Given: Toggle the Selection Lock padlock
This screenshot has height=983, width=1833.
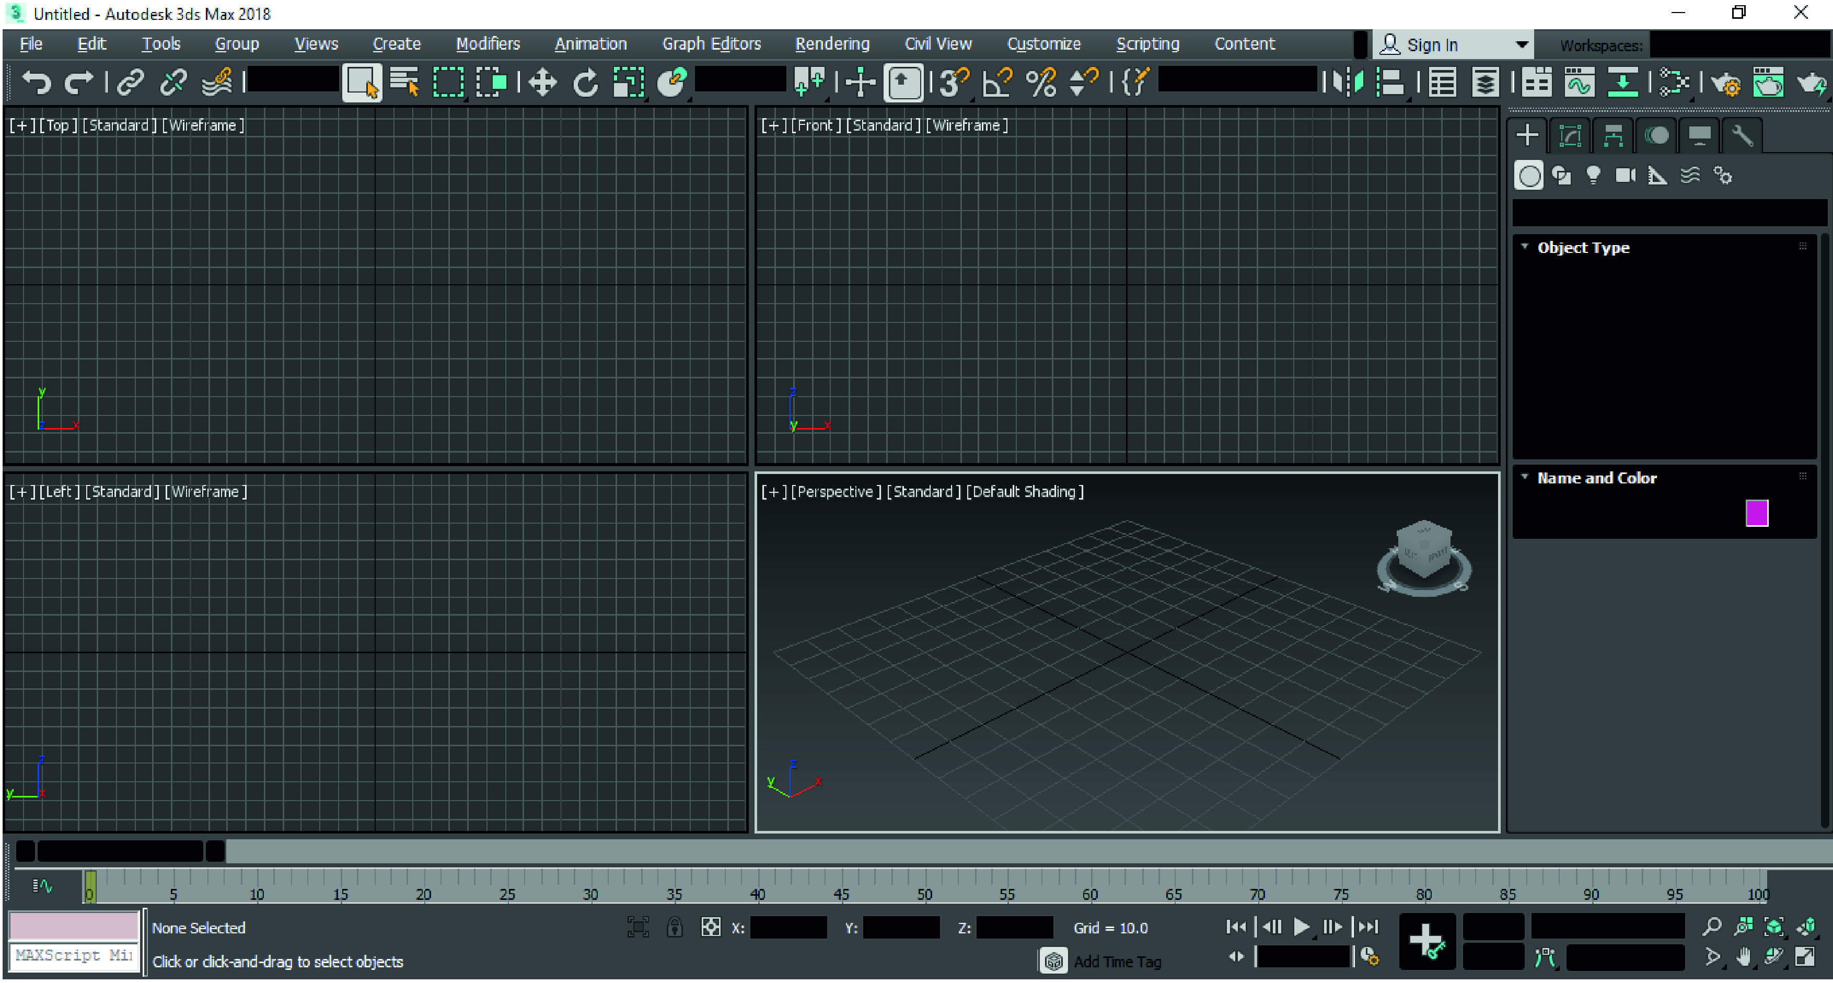Looking at the screenshot, I should tap(674, 927).
